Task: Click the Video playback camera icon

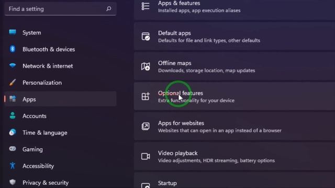Action: point(146,157)
